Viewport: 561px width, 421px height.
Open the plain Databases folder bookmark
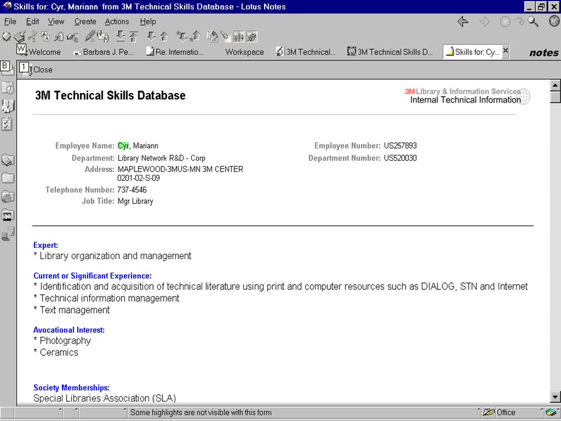[x=8, y=178]
